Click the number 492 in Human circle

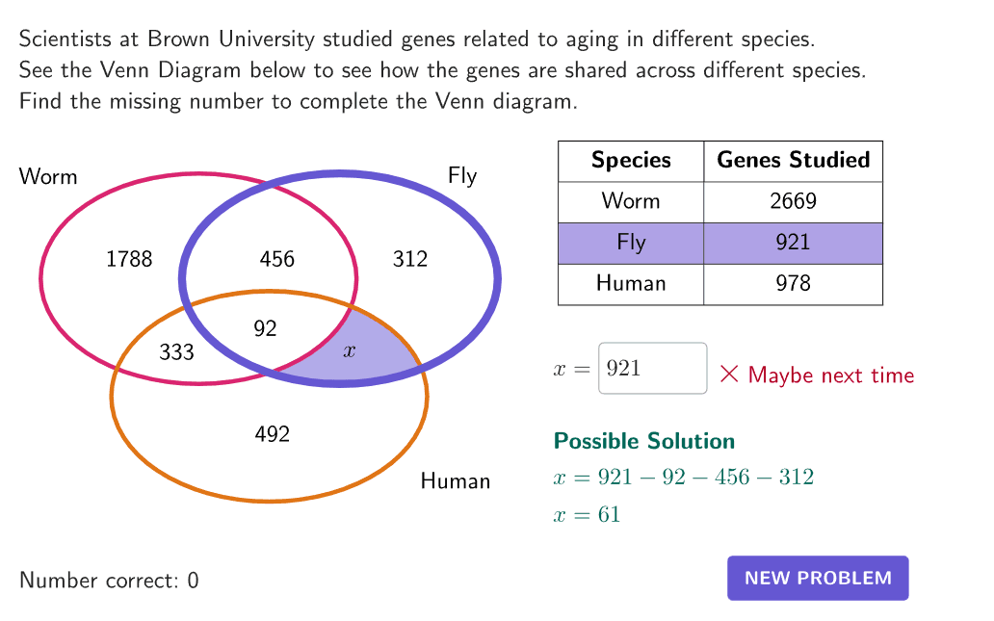tap(273, 434)
